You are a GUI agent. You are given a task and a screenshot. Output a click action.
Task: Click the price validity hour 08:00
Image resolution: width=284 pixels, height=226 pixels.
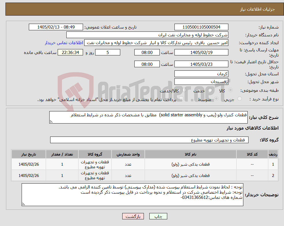click(x=147, y=64)
